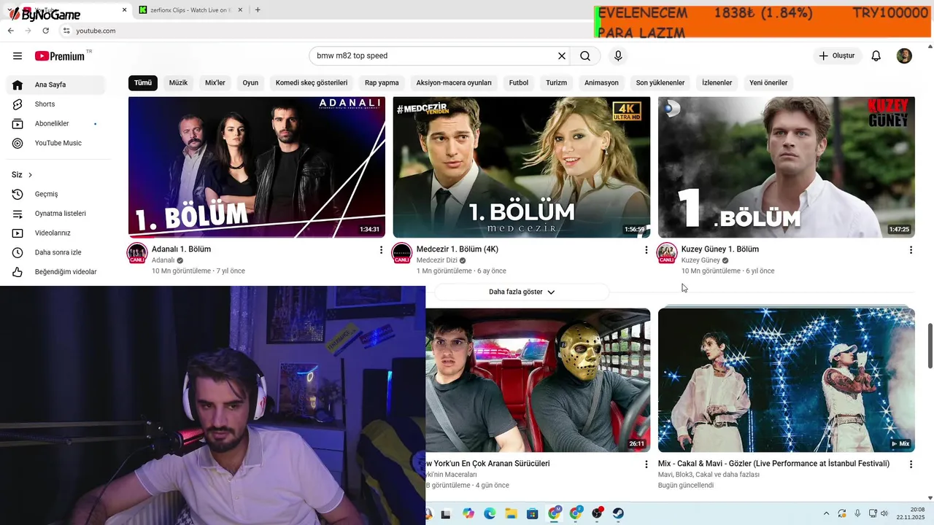Select the Komedi skeç gösterileri chip
Screen dimensions: 934x525
click(312, 83)
